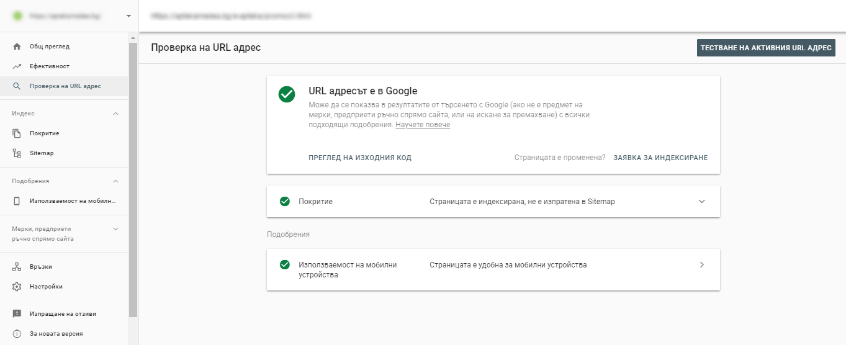846x345 pixels.
Task: Click the large green checkmark by URL адресът е в Google
Action: coord(287,94)
